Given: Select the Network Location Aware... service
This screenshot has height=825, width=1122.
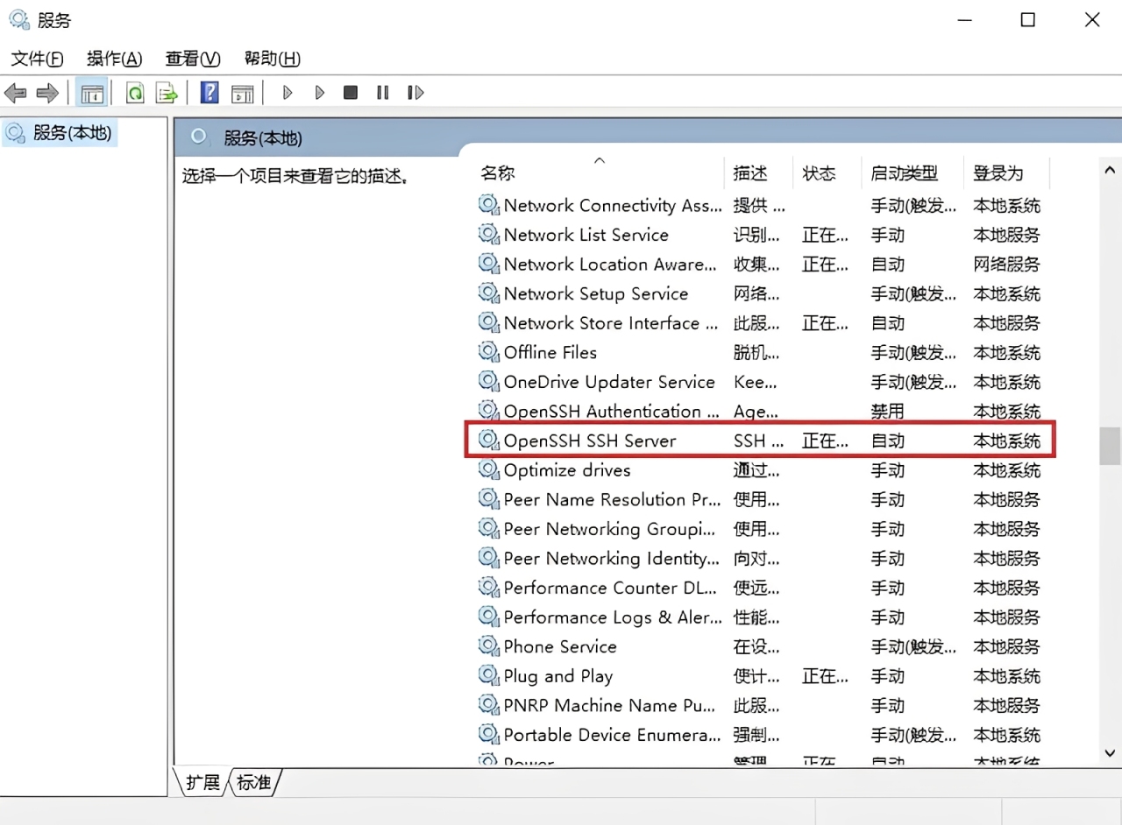Looking at the screenshot, I should (760, 264).
